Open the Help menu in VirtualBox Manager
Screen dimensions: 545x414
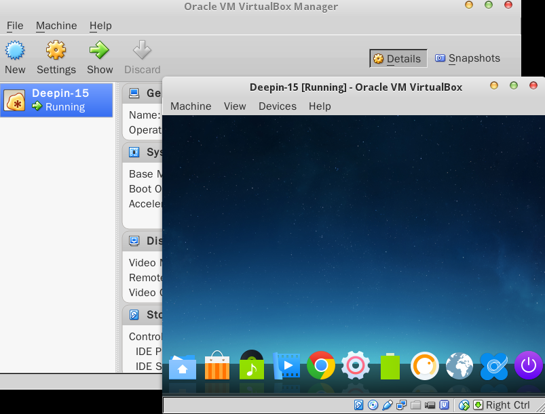tap(100, 26)
